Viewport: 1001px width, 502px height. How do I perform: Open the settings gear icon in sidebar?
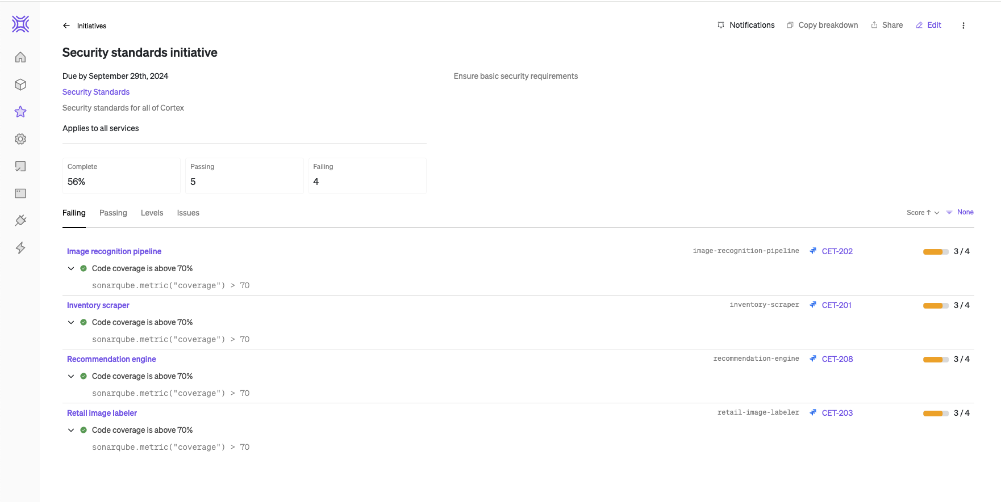pyautogui.click(x=20, y=139)
